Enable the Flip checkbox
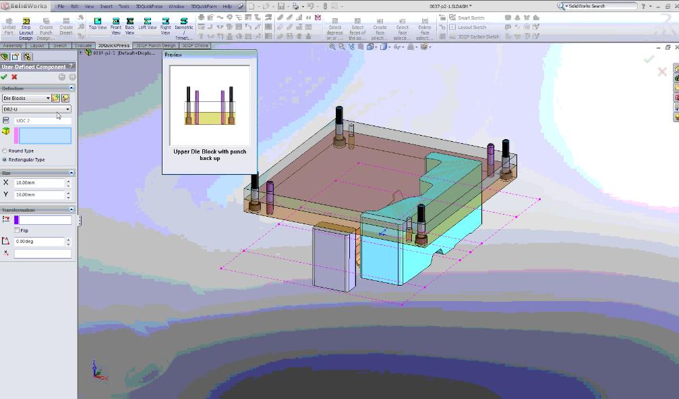Screen dimensions: 679x399 pos(18,231)
